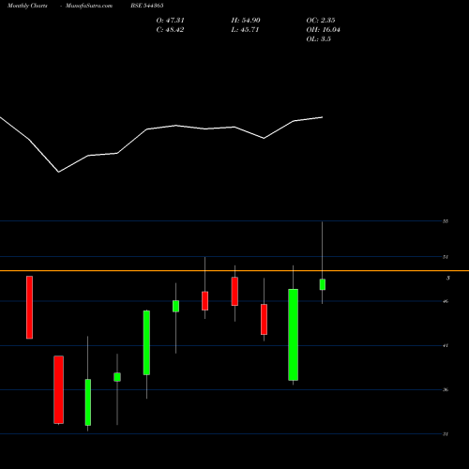Click the "Monthly Charts" title text
469x469 pixels.
(27, 6)
